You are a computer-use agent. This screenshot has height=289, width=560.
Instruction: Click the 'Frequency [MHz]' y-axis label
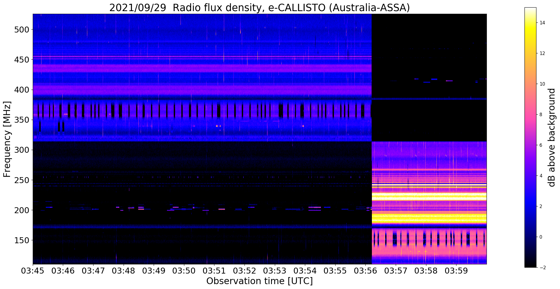[7, 139]
